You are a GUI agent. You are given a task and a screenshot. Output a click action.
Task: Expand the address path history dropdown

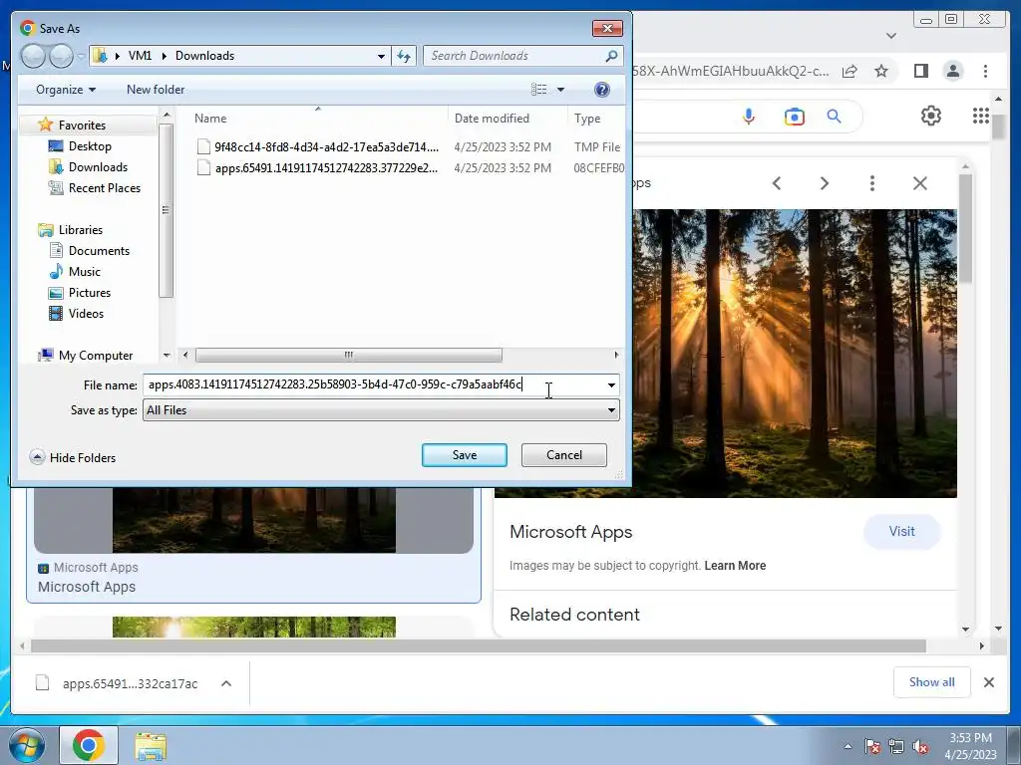(x=382, y=56)
